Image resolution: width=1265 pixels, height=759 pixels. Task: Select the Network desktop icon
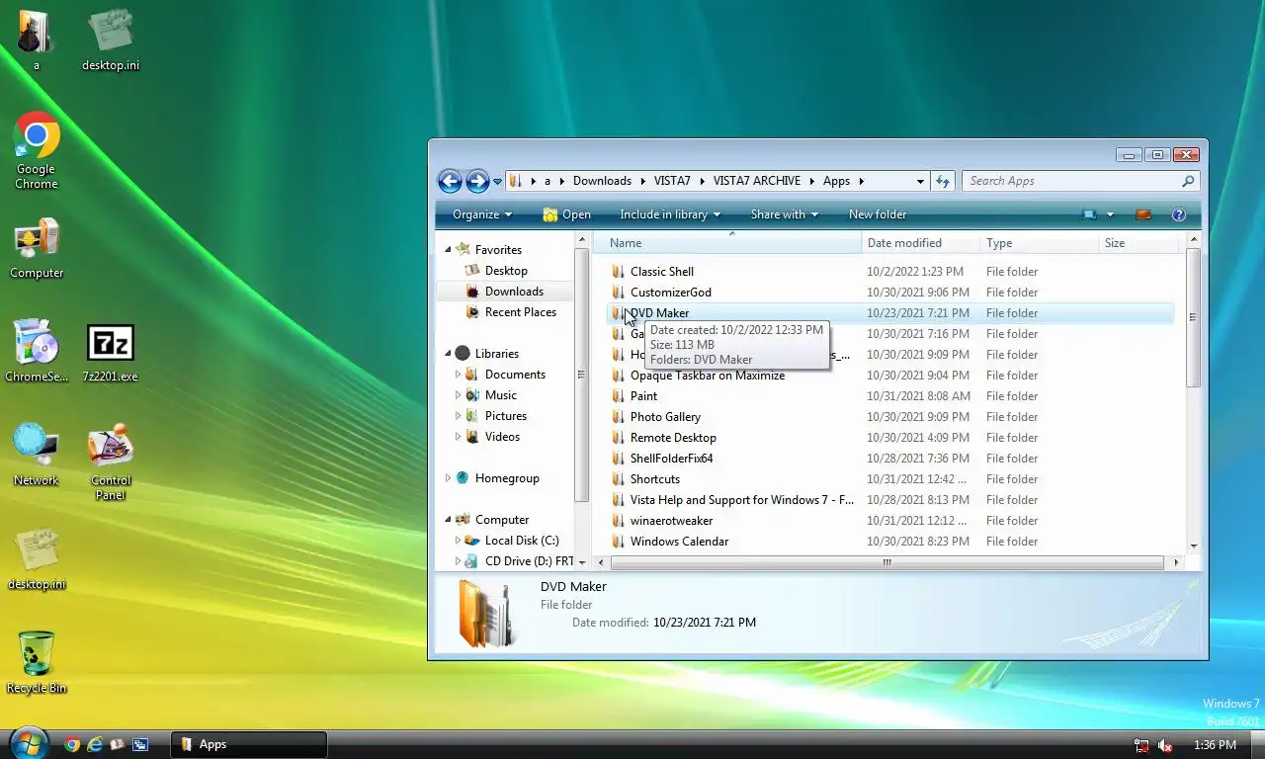point(36,456)
